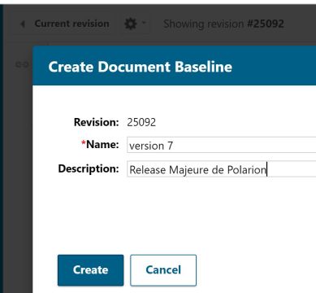Open the gear settings icon

tap(131, 24)
